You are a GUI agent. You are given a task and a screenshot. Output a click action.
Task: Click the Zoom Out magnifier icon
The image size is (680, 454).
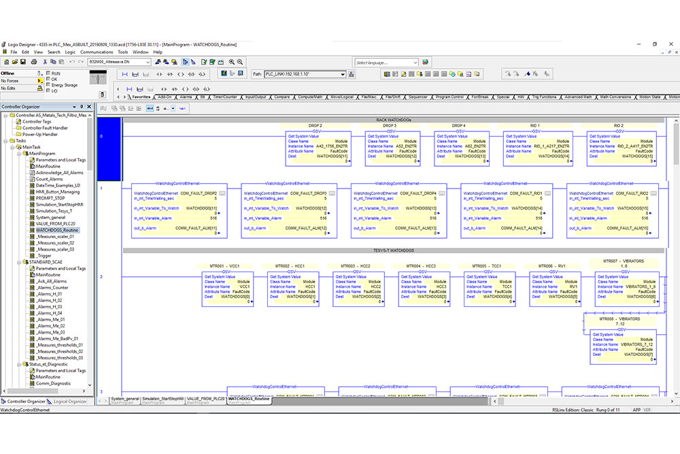pyautogui.click(x=240, y=62)
